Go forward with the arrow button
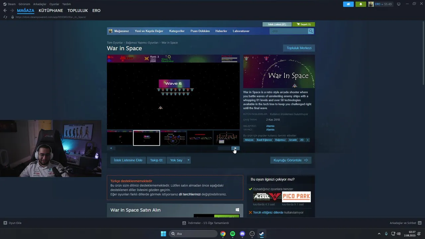The height and width of the screenshot is (239, 425). [12, 11]
